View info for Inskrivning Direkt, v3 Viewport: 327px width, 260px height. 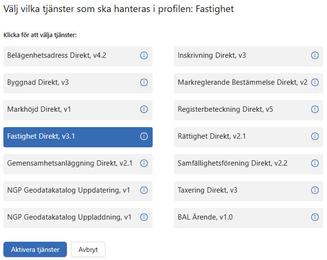click(x=315, y=56)
